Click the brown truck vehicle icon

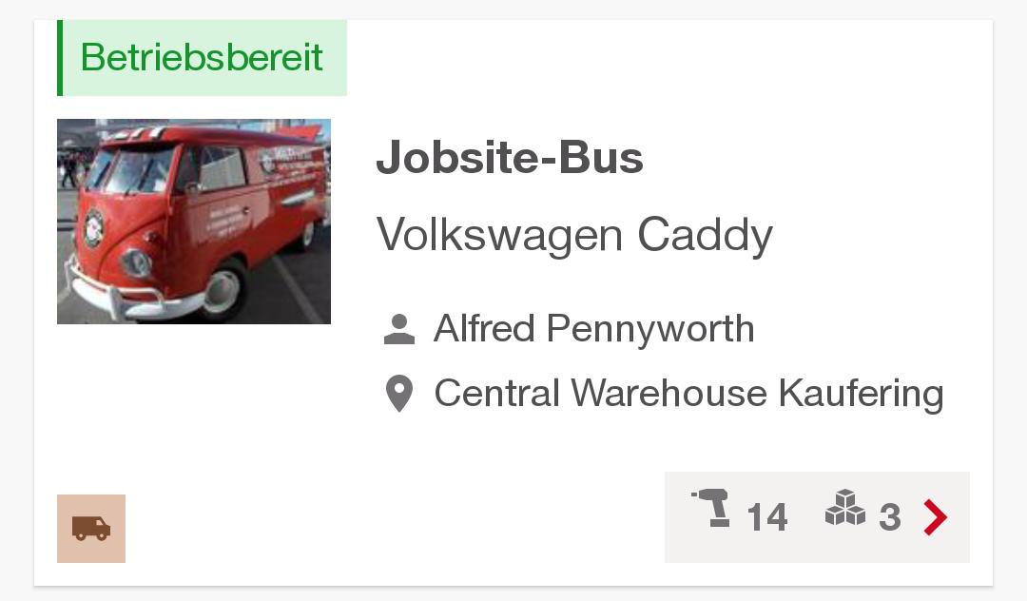91,528
